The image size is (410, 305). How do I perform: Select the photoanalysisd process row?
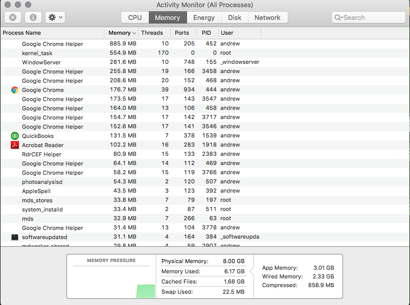point(205,182)
